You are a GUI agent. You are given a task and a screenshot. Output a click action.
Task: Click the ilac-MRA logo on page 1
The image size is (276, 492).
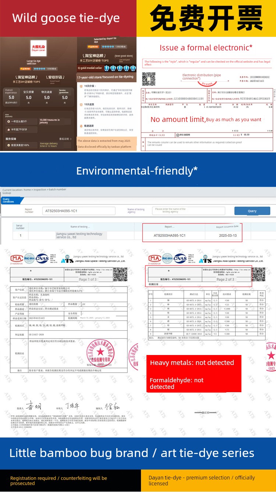pos(29,258)
